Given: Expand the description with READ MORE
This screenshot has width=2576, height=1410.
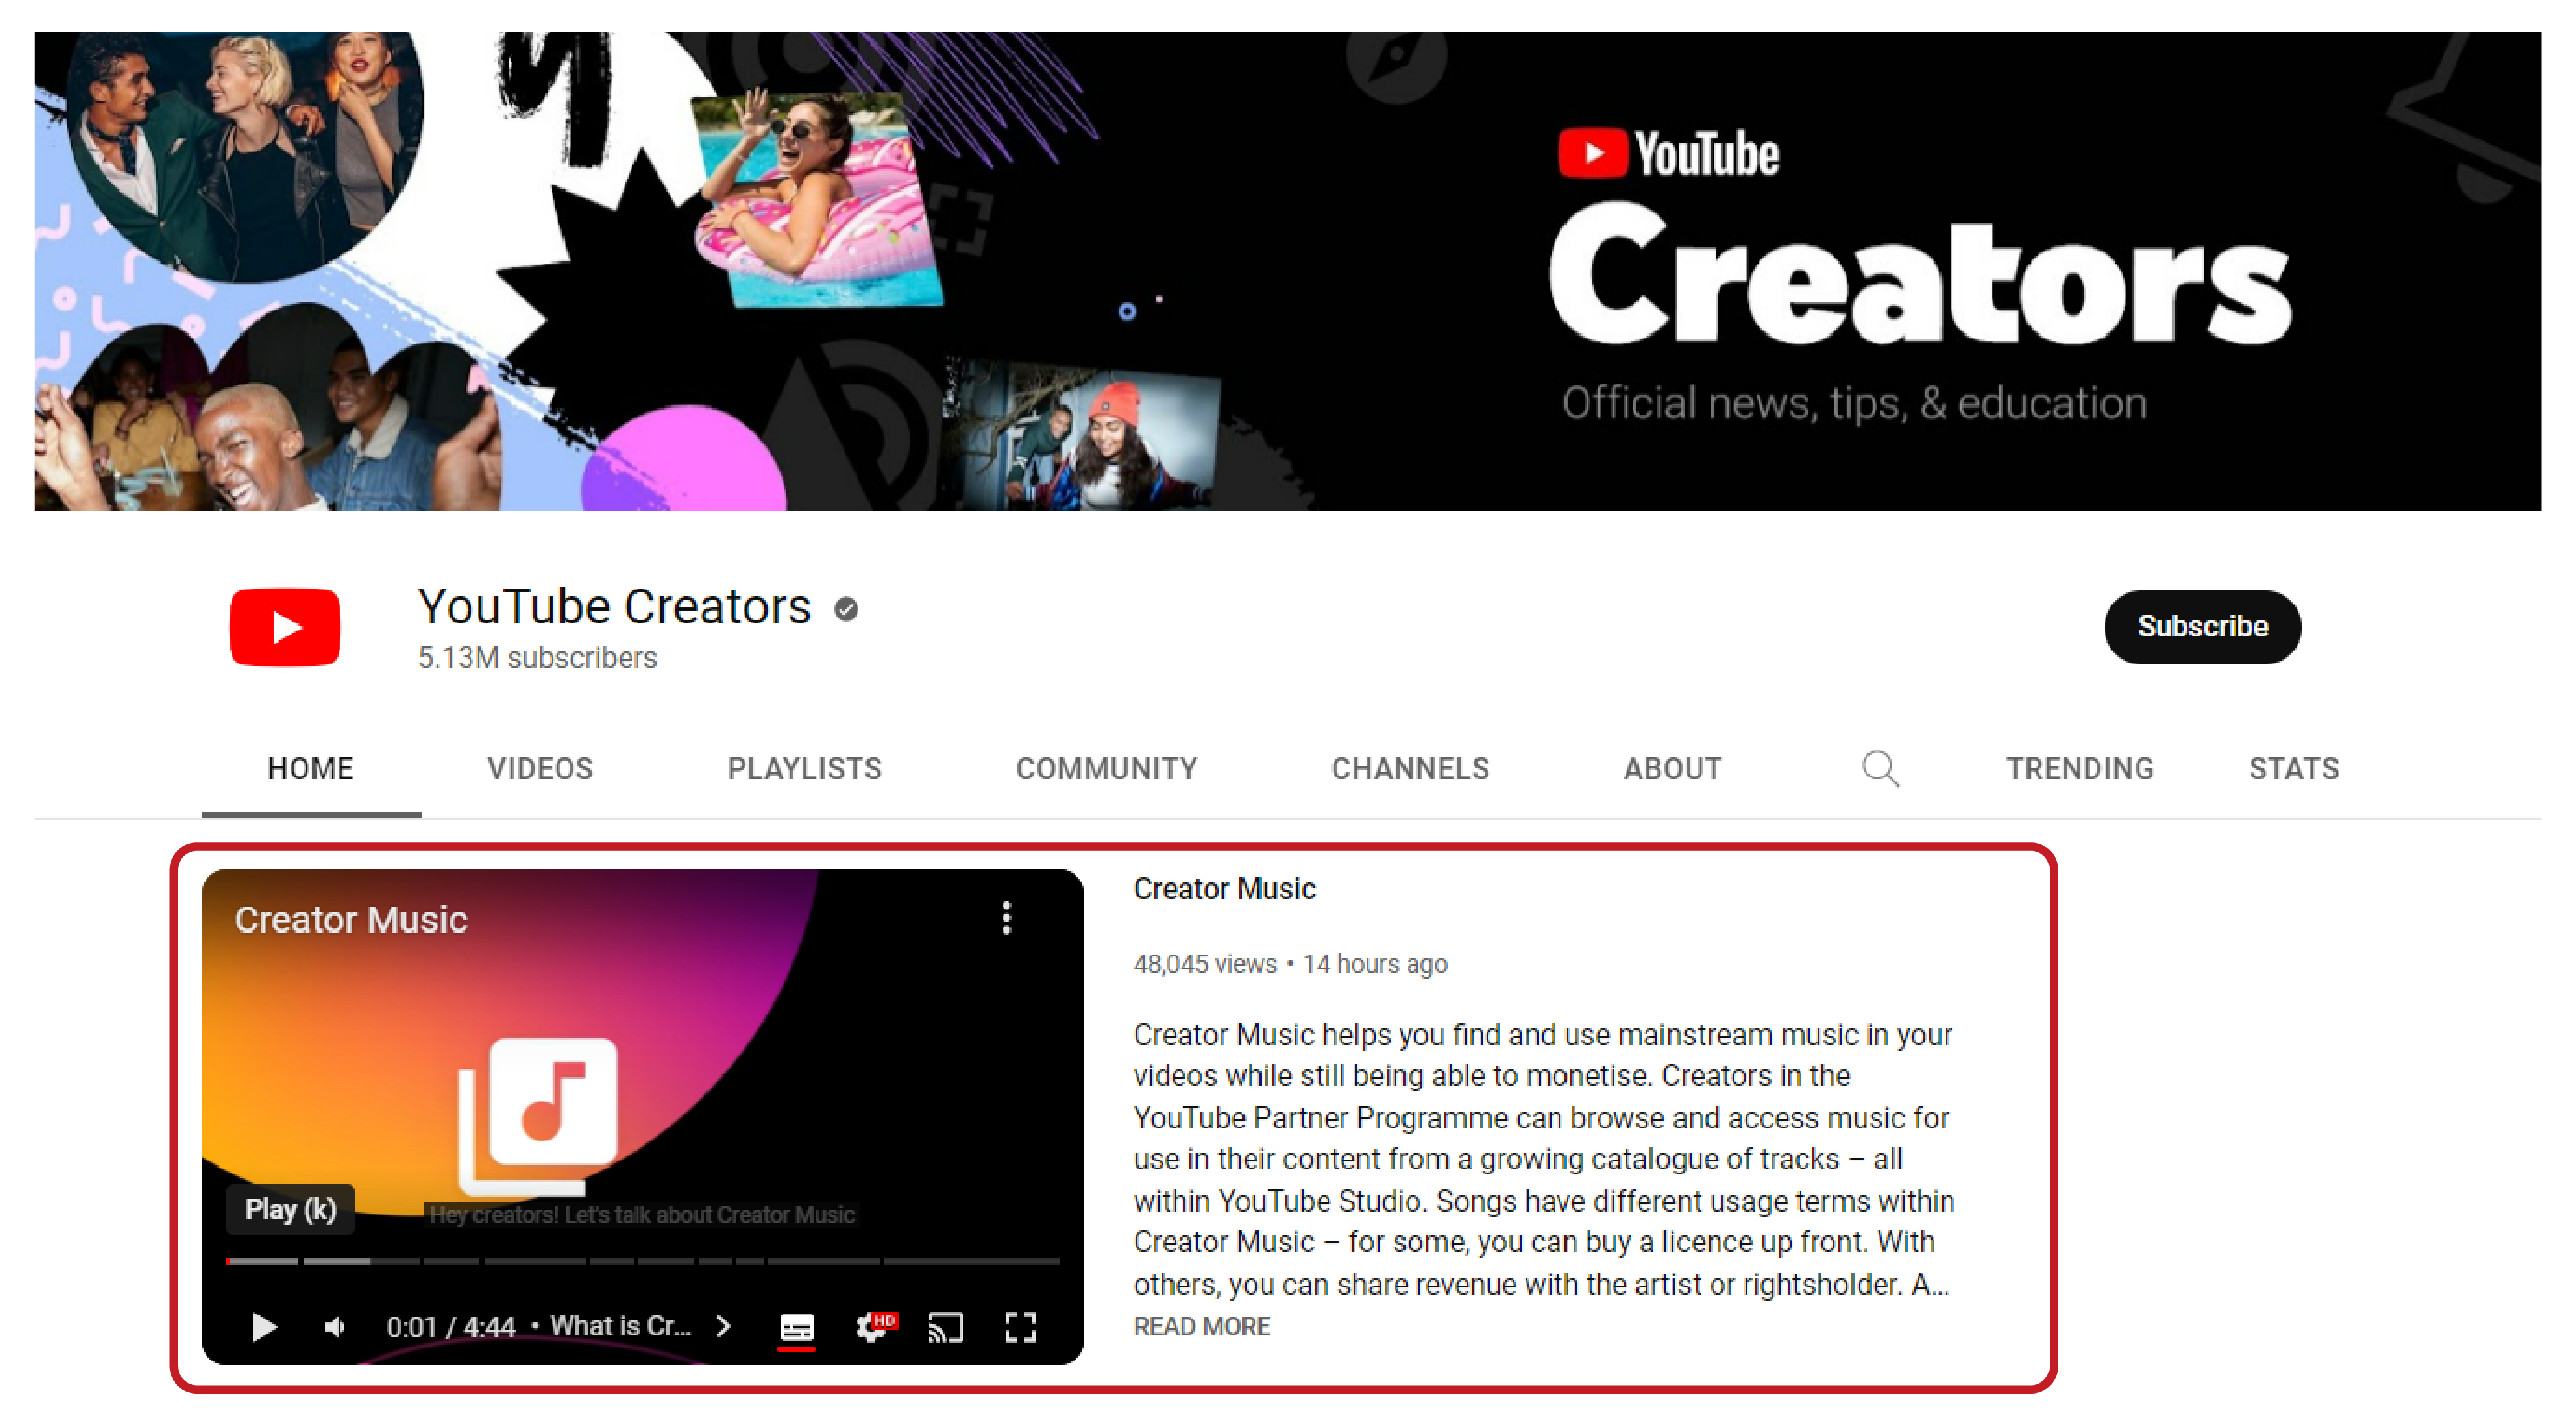Looking at the screenshot, I should 1201,1326.
